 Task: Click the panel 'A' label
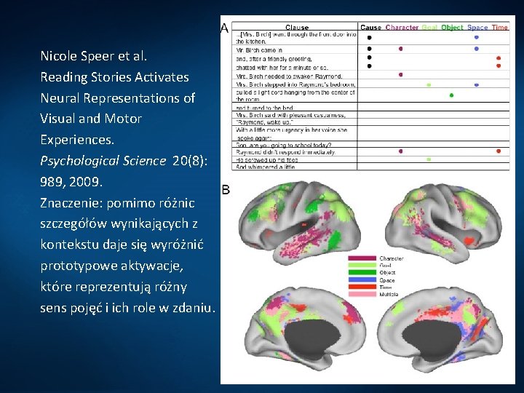click(x=225, y=28)
